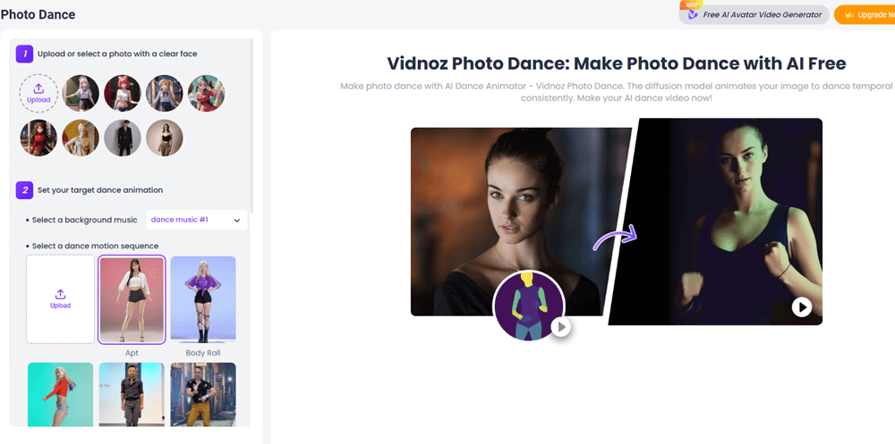Click the upload arrow icon in dance motion box
The width and height of the screenshot is (895, 444).
point(61,294)
